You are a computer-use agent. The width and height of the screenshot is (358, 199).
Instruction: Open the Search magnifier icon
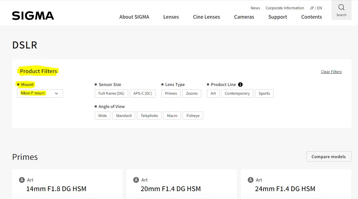pyautogui.click(x=341, y=8)
